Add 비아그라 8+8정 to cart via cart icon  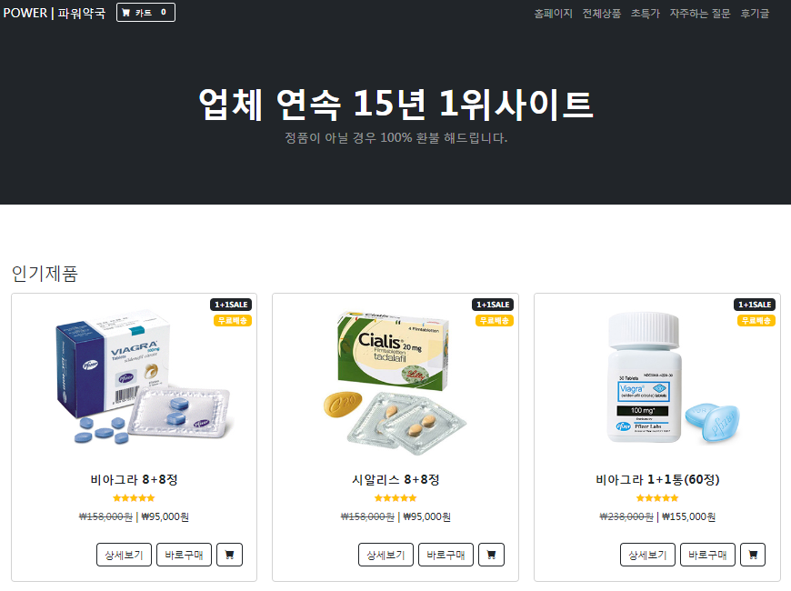(x=229, y=555)
